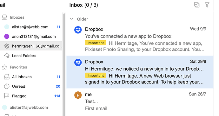Viewport: 219px width, 116px height.
Task: Click the Flagged flag icon
Action: point(6,96)
